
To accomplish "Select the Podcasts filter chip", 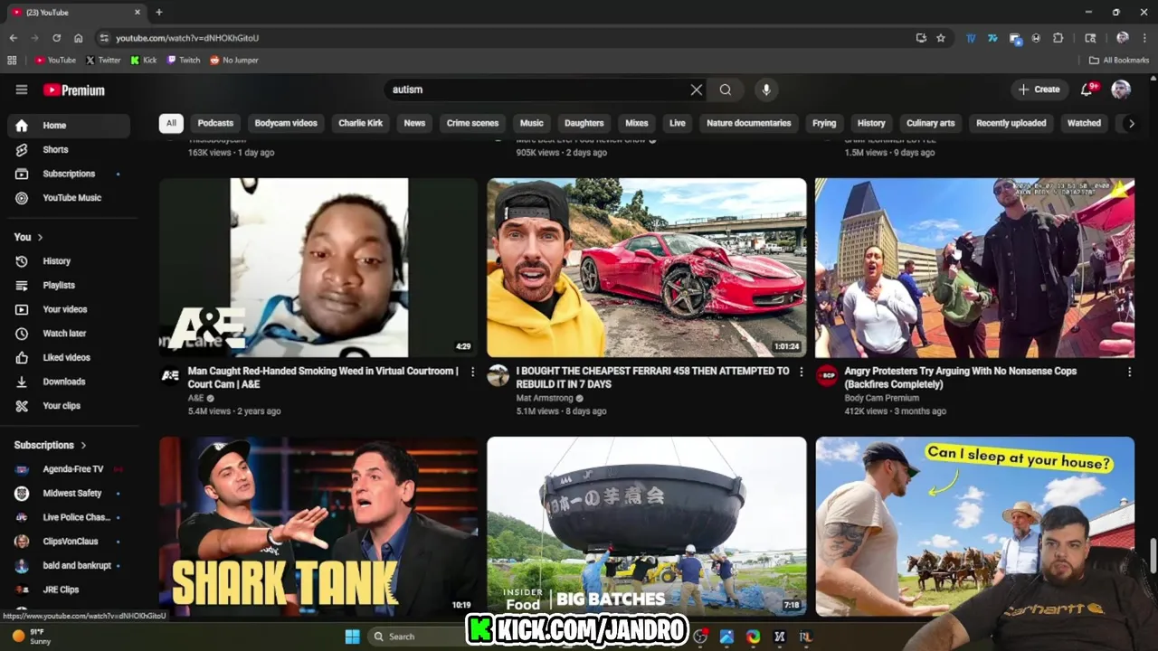I will (215, 123).
